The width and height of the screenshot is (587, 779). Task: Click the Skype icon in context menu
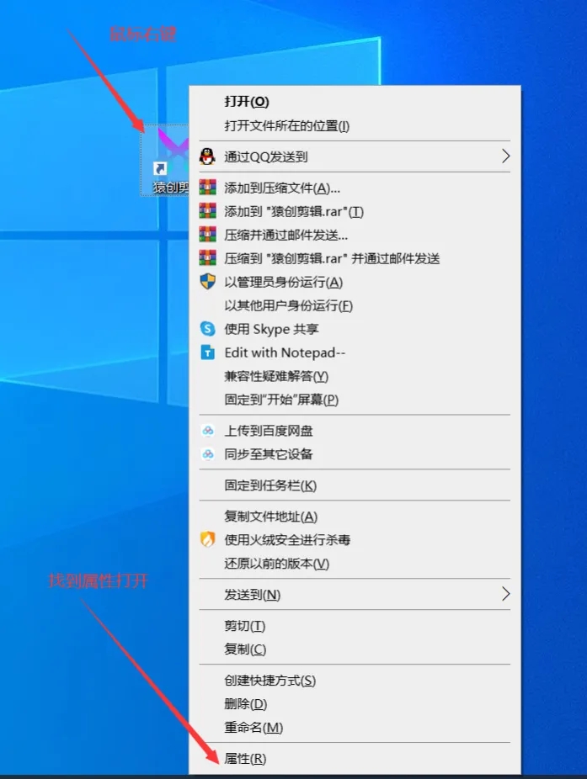coord(207,329)
